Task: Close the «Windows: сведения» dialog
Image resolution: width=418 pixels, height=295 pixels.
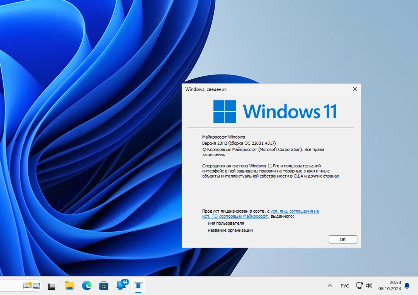Action: point(355,89)
